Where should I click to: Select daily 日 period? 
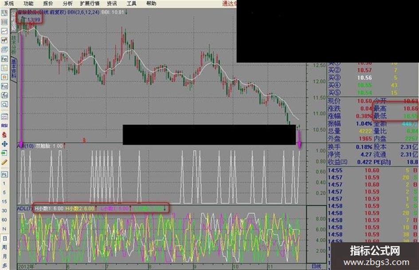(4, 238)
